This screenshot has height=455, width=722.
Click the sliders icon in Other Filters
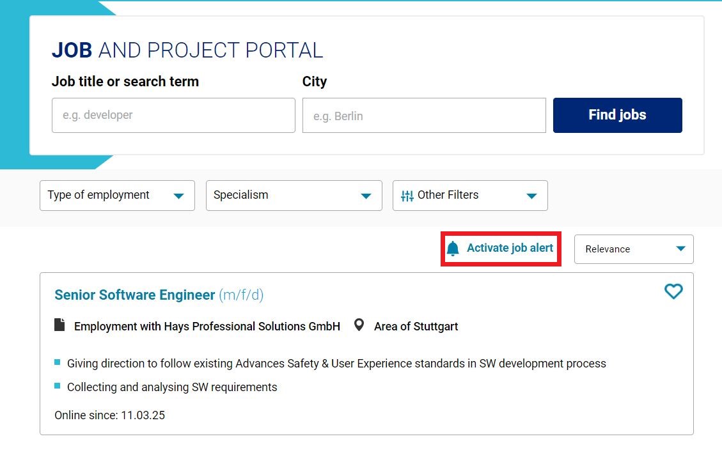tap(407, 196)
